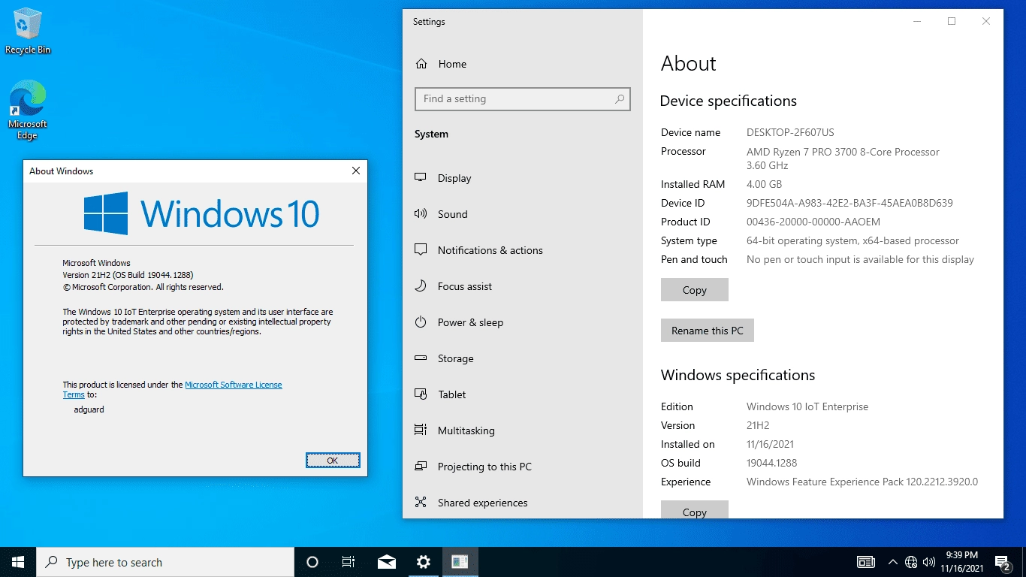Click 64-bit operating system type text
This screenshot has height=577, width=1026.
coord(852,240)
